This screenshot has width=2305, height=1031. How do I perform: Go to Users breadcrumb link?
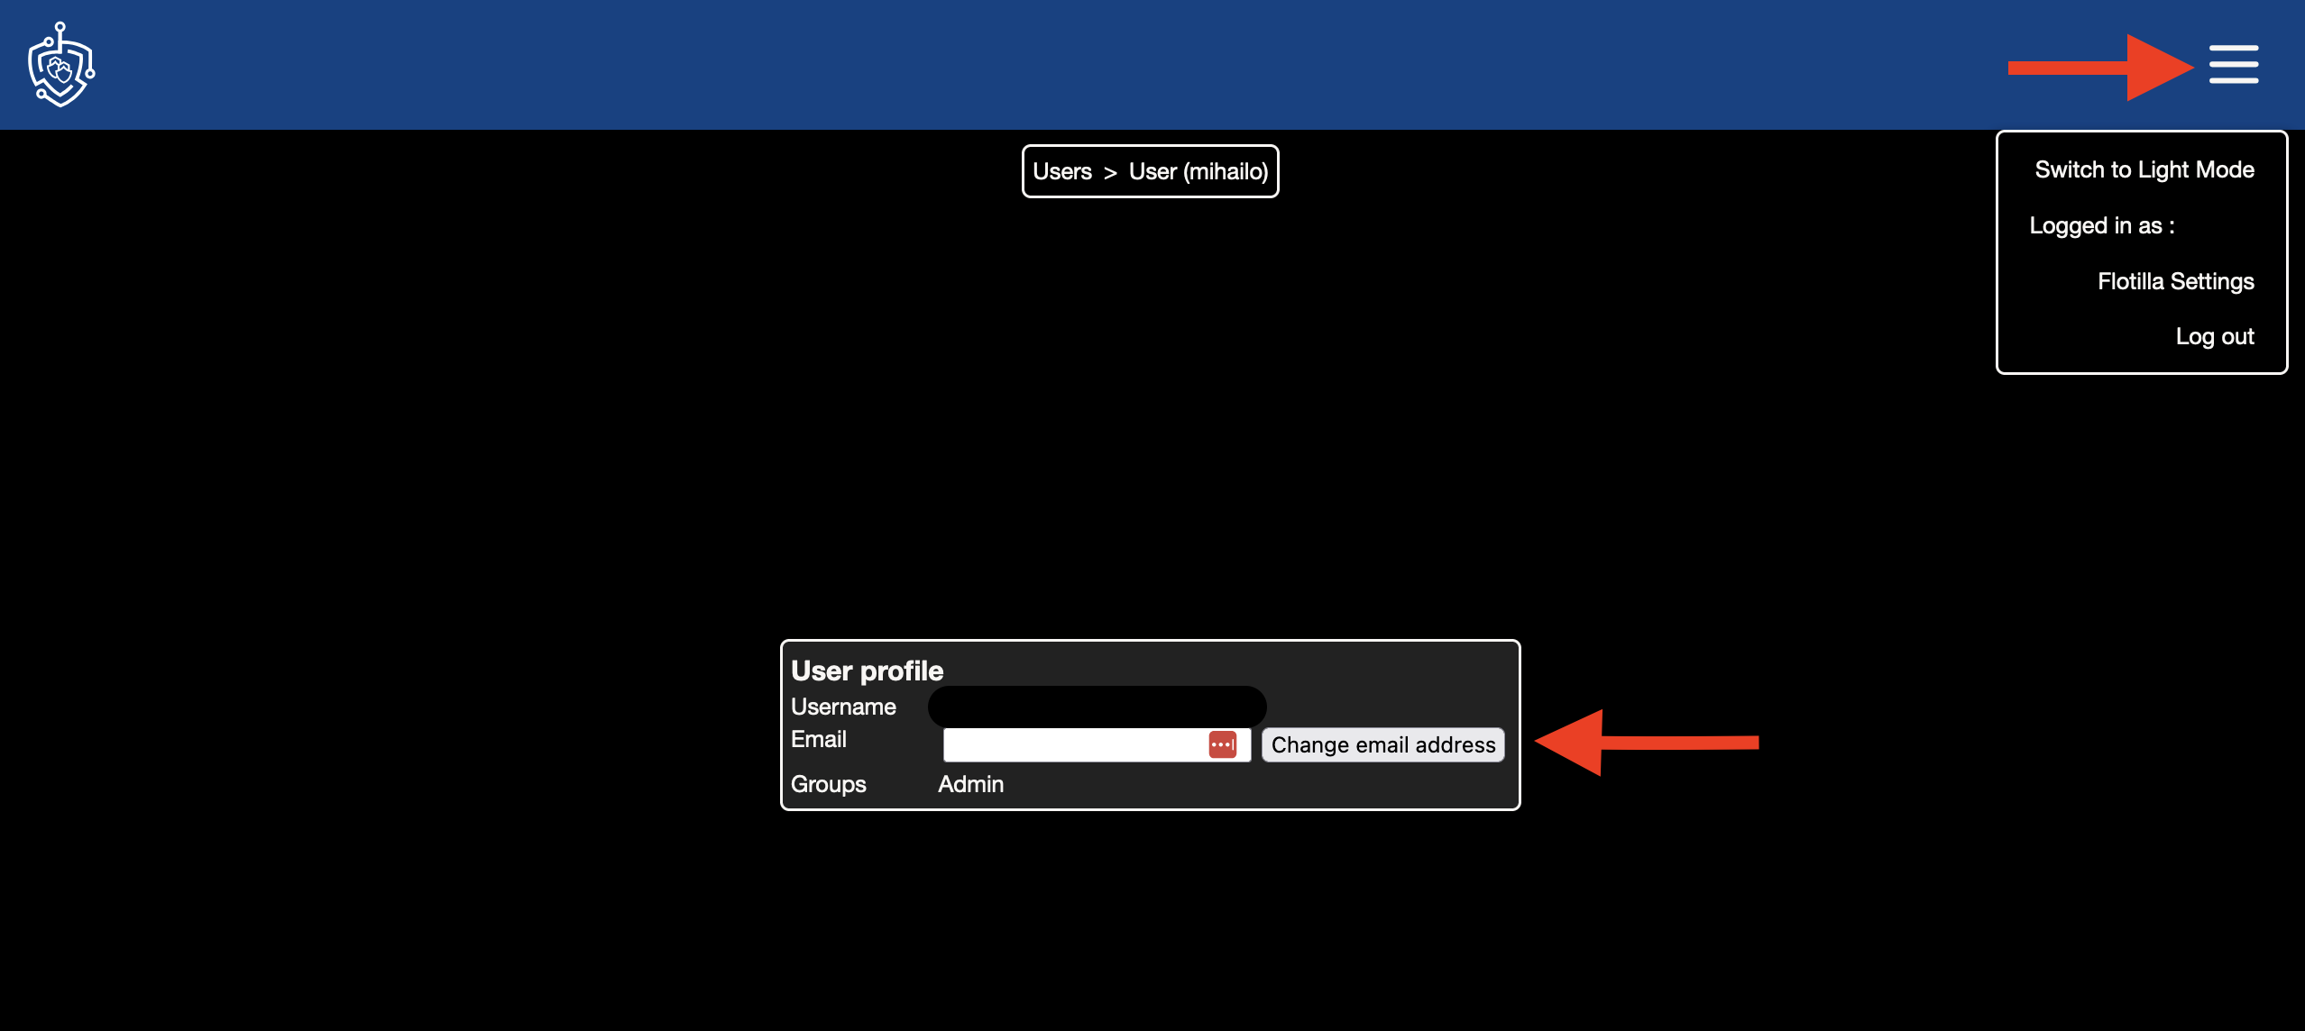pos(1061,171)
